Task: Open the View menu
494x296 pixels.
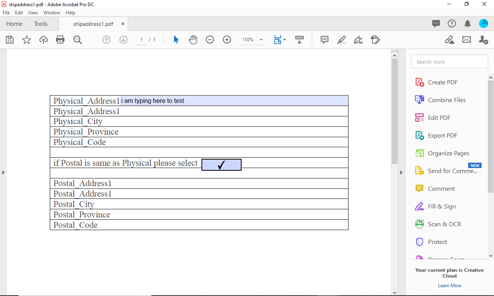Action: tap(33, 12)
